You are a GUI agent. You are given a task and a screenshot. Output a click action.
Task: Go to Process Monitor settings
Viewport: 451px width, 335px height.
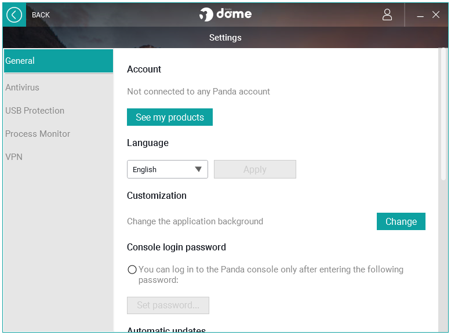(x=38, y=134)
